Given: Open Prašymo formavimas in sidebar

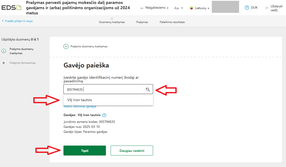Looking at the screenshot, I should (x=23, y=63).
